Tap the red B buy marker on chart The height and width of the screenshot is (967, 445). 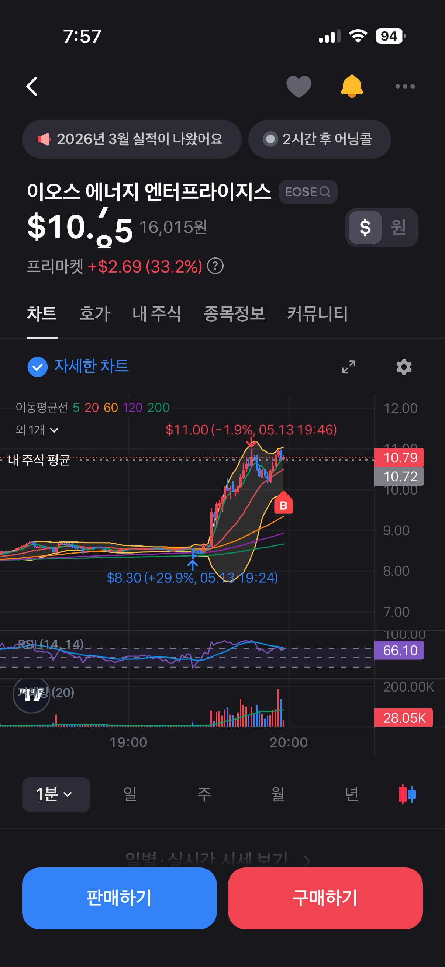tap(283, 503)
